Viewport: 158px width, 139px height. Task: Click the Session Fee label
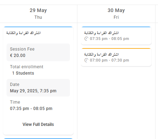pos(22,49)
